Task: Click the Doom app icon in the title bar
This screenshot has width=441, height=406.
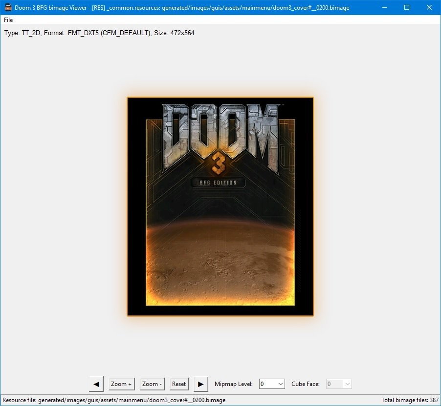Action: [x=8, y=8]
